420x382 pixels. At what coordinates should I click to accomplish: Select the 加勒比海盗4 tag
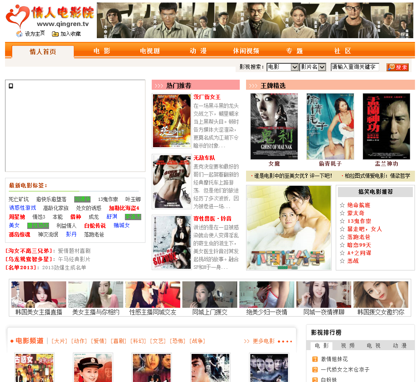click(124, 208)
